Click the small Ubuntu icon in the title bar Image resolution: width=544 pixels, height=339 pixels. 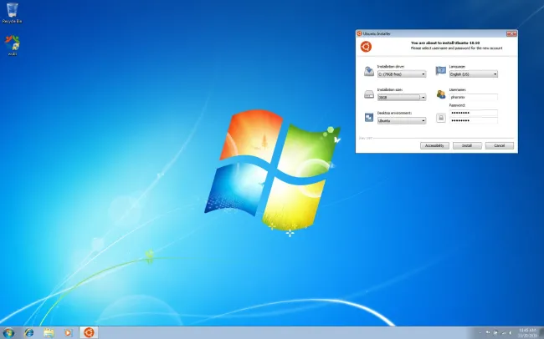pyautogui.click(x=359, y=33)
